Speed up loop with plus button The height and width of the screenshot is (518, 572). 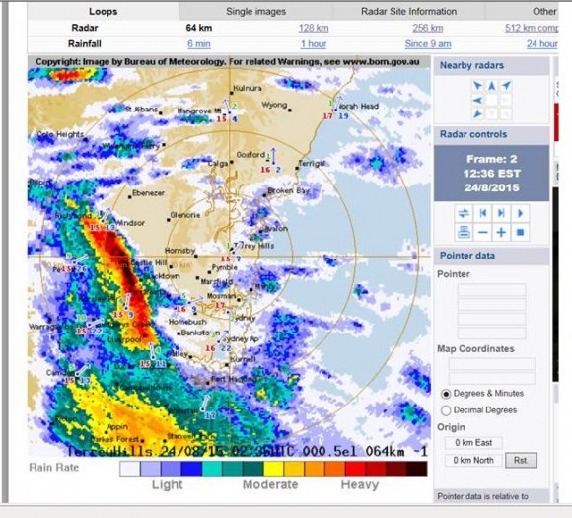tap(501, 233)
